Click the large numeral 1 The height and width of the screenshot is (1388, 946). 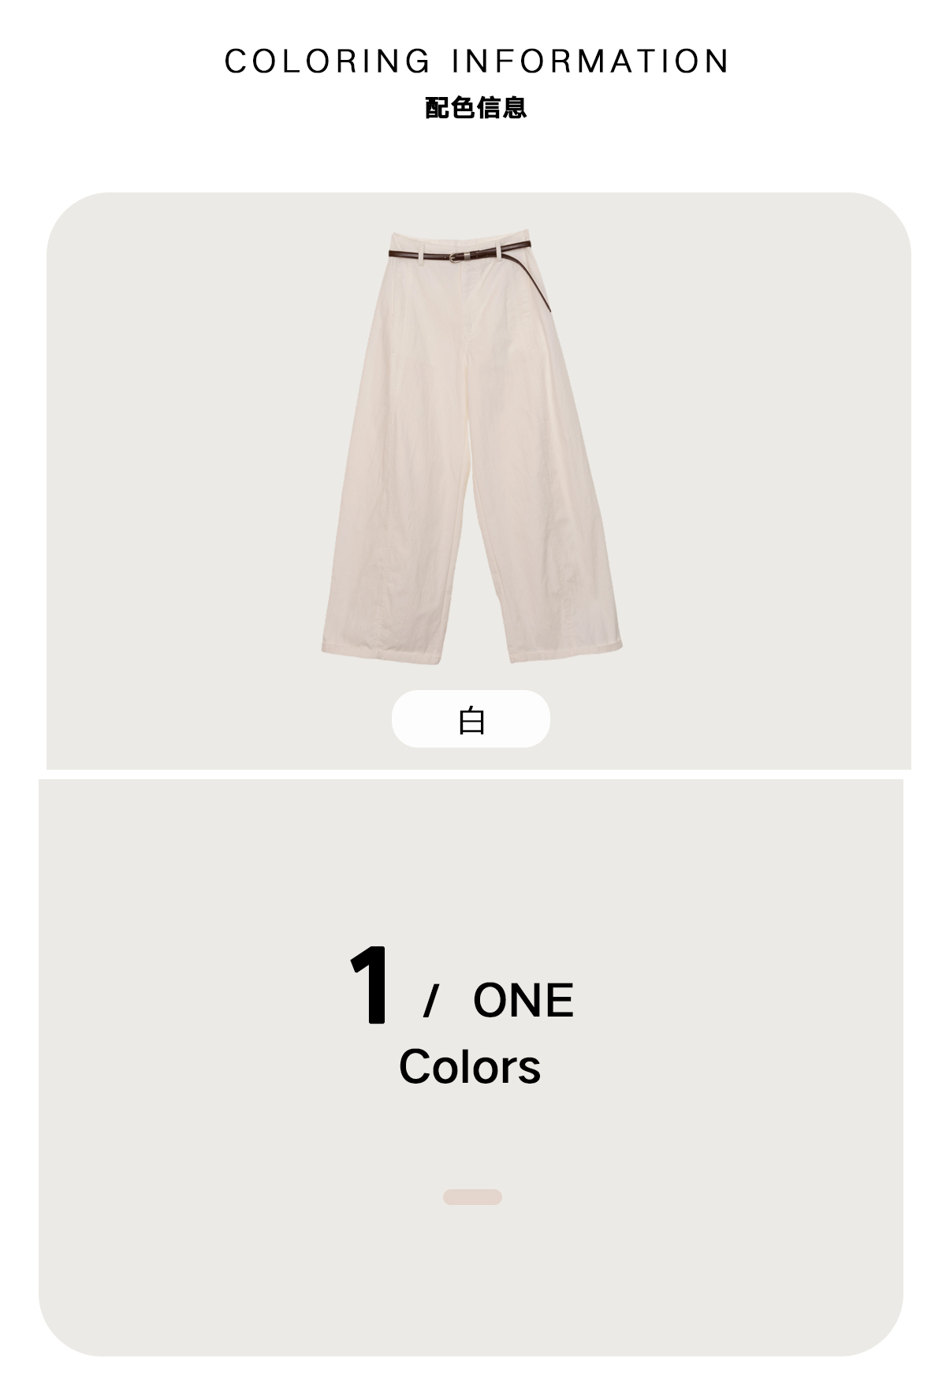[x=369, y=984]
